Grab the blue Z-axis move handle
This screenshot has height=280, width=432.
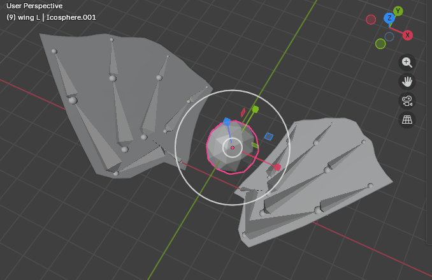(x=227, y=121)
